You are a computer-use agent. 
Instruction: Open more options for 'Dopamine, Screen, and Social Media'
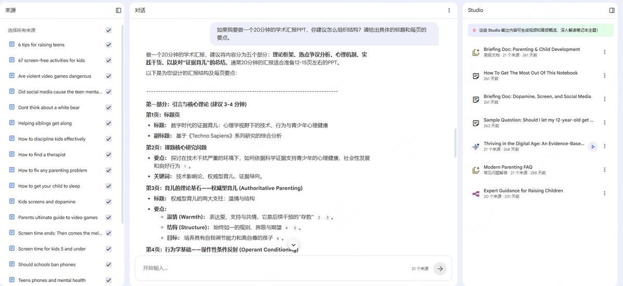[x=604, y=99]
